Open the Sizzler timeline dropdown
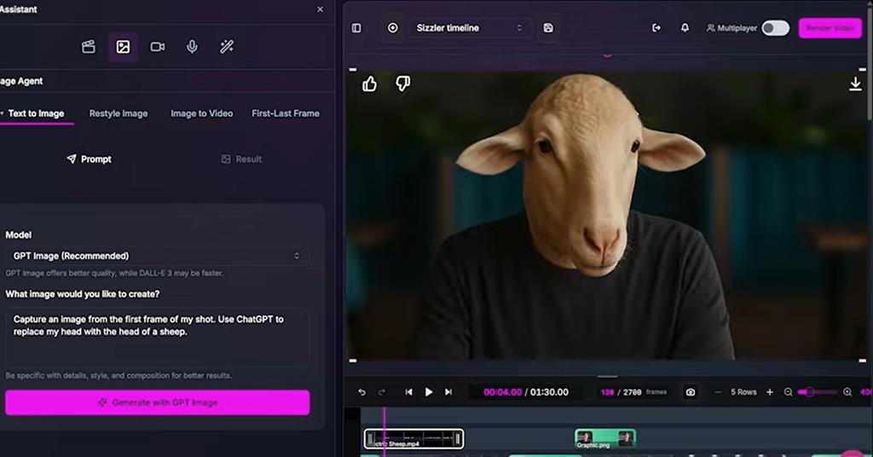This screenshot has width=873, height=457. point(470,28)
